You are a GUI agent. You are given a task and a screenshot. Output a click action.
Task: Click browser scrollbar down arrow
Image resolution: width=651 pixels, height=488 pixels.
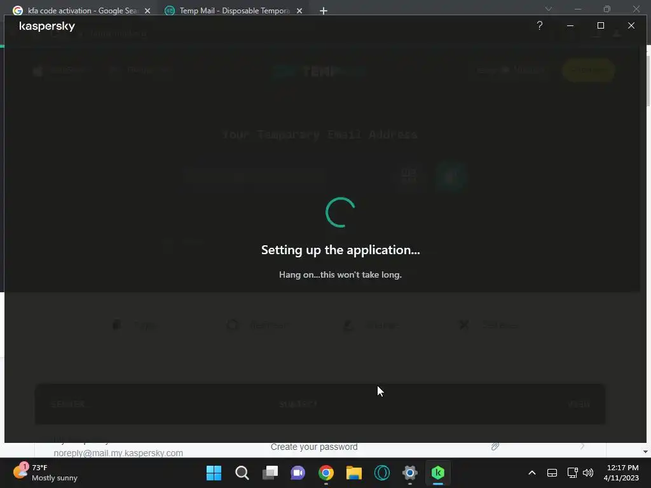pyautogui.click(x=645, y=452)
